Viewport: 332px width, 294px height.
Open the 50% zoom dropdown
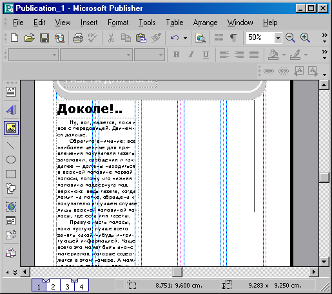pos(278,38)
